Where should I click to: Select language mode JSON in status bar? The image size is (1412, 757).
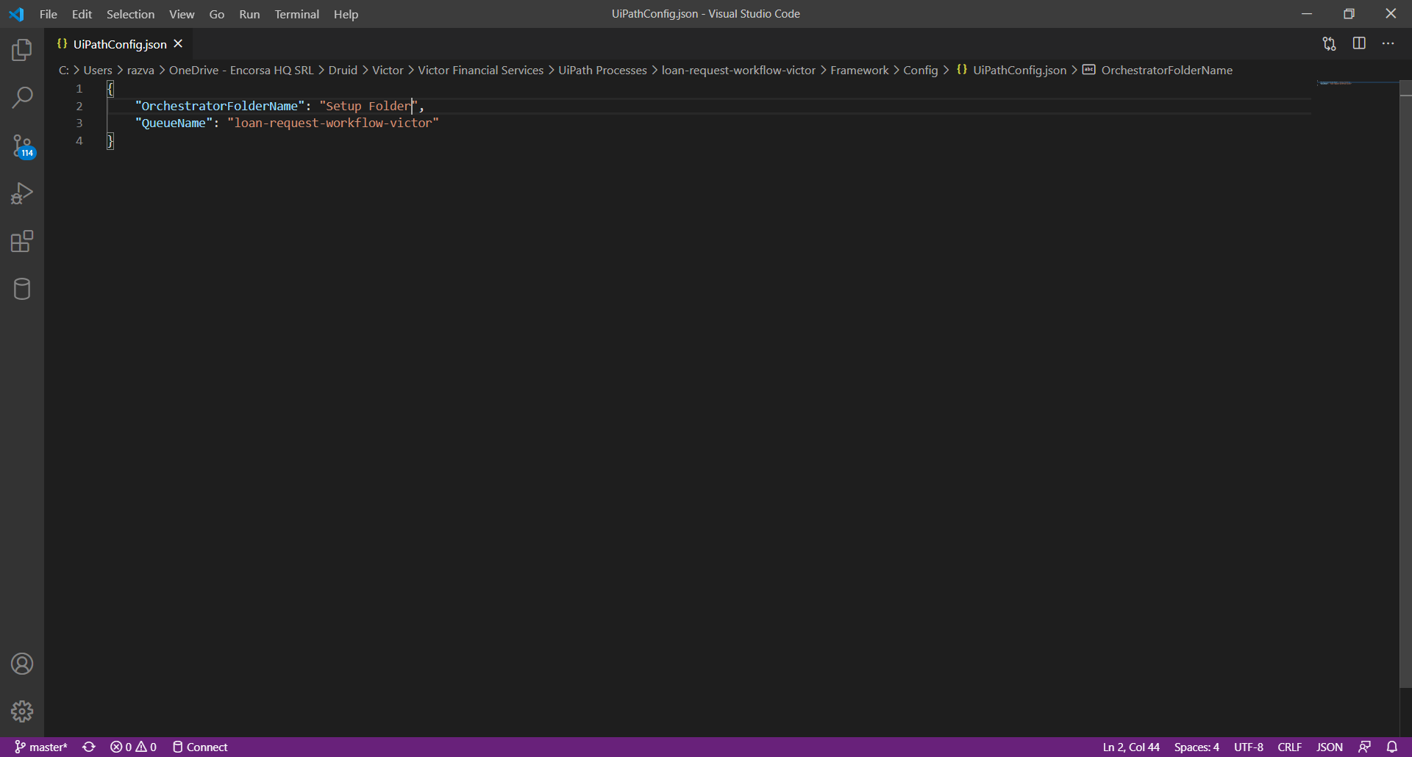tap(1329, 747)
